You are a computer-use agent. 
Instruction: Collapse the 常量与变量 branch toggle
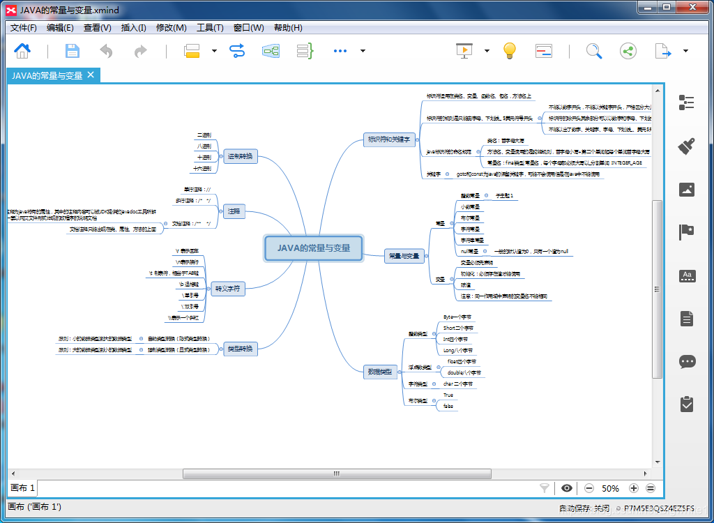point(427,257)
